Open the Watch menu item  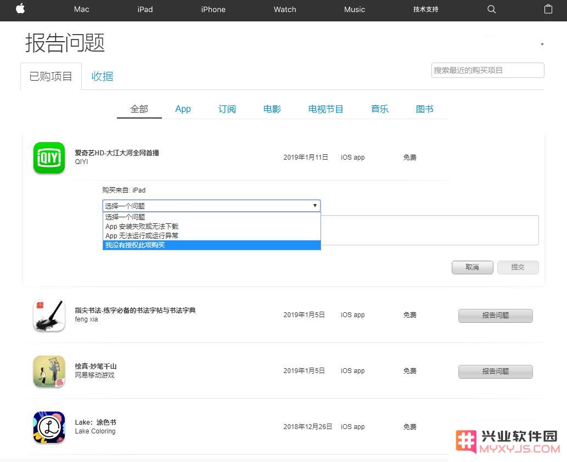point(285,9)
